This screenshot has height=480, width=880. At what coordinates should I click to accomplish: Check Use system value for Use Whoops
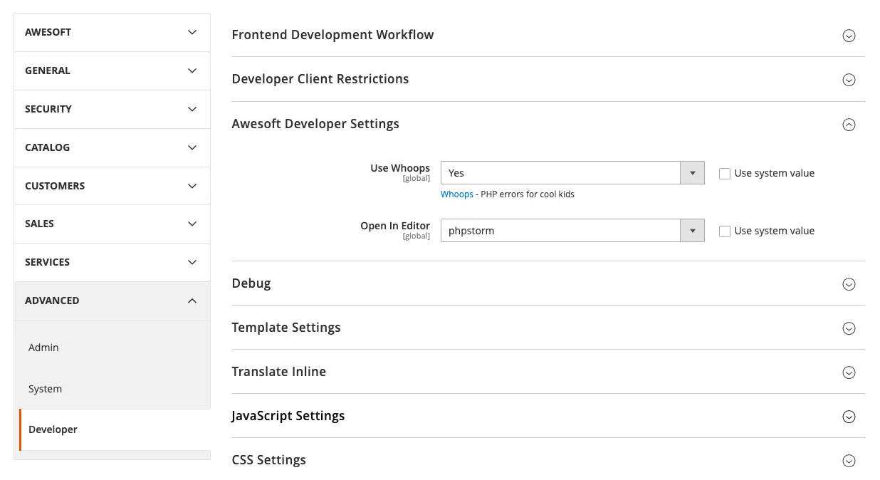pyautogui.click(x=725, y=174)
